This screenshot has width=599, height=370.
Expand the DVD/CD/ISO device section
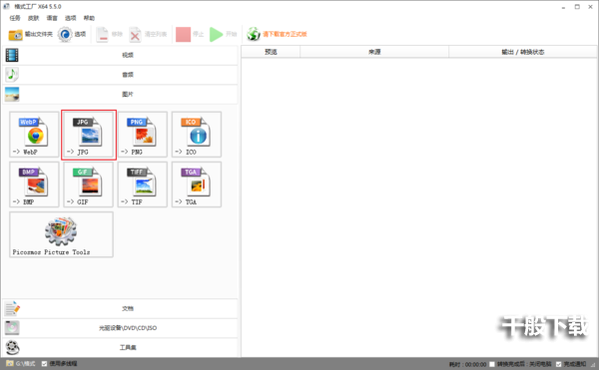click(x=121, y=328)
